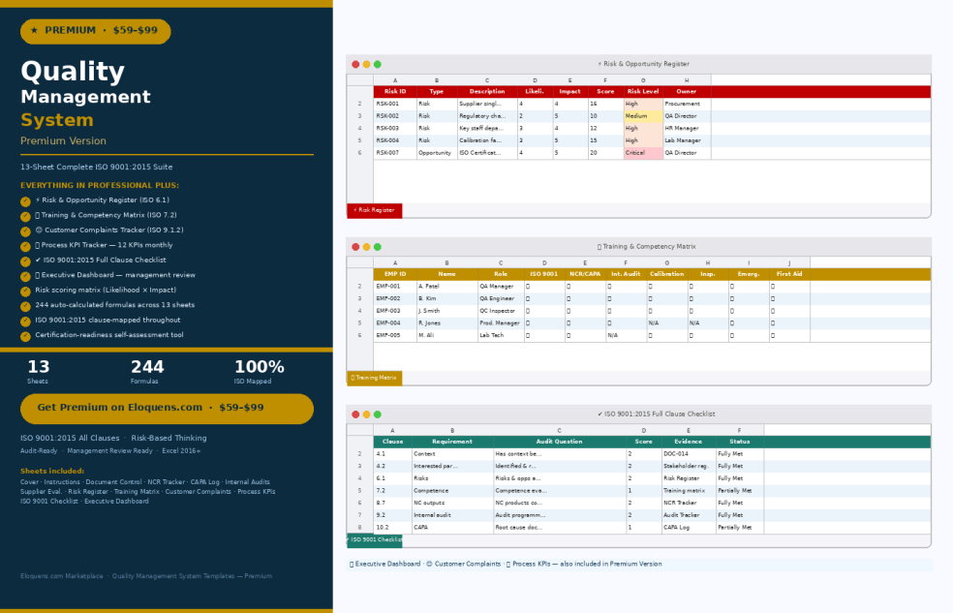The height and width of the screenshot is (613, 953).
Task: Select the Risk Level column header
Action: (643, 92)
